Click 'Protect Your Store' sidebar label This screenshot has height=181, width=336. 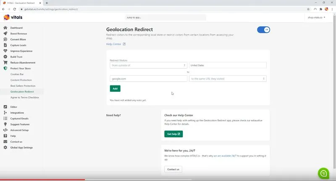(x=20, y=68)
